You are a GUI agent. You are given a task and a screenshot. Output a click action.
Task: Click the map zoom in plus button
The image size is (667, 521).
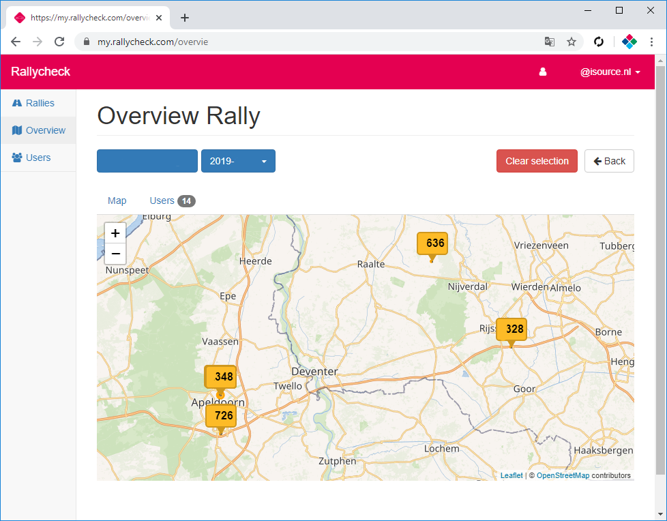(x=115, y=233)
